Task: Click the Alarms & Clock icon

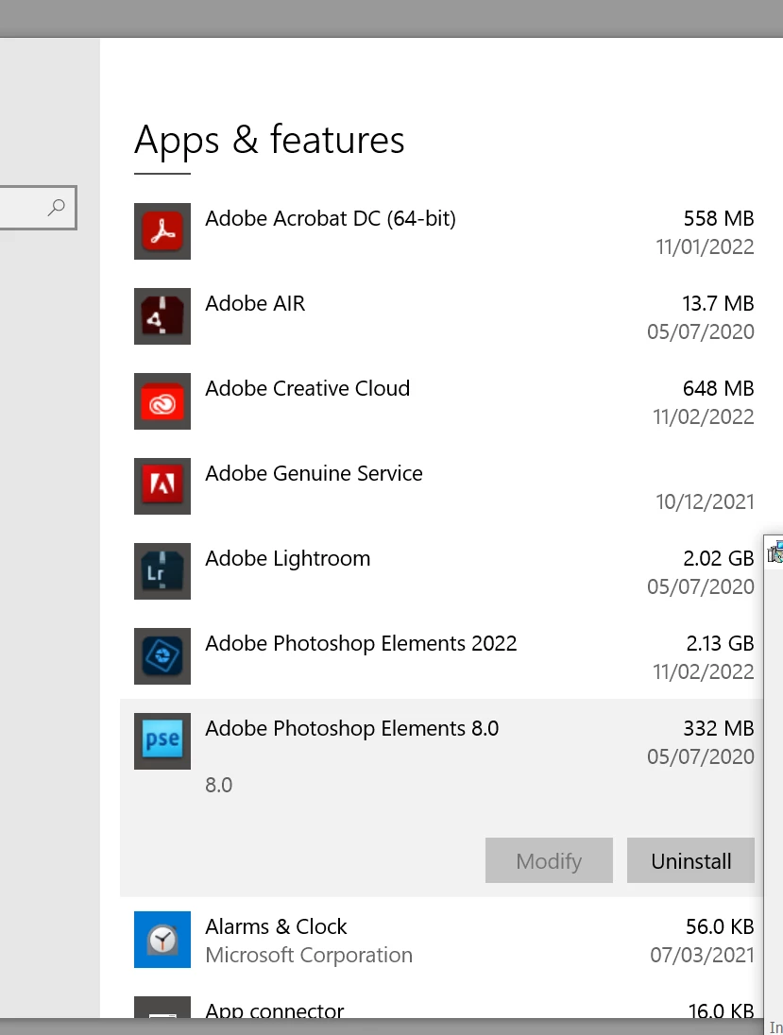Action: (x=162, y=940)
